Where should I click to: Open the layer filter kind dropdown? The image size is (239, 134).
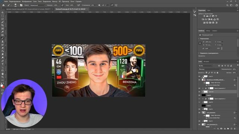coord(206,66)
